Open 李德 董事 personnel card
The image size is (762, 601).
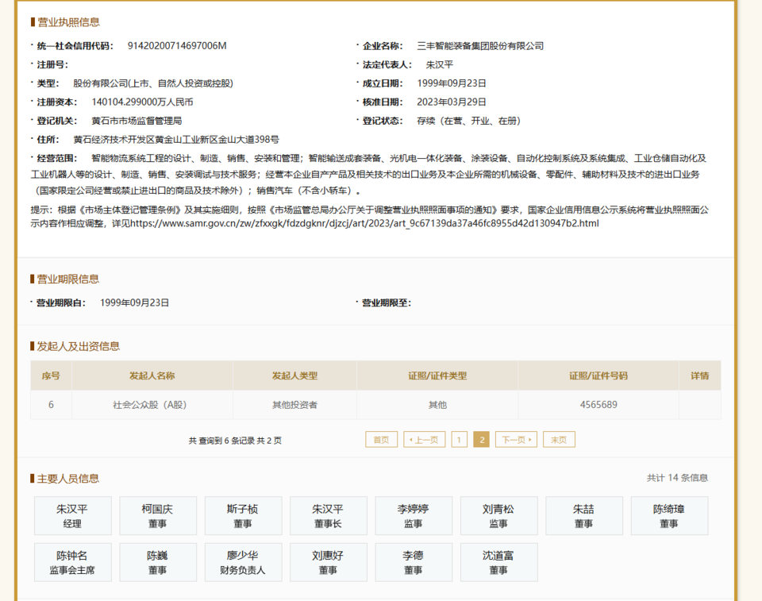point(414,562)
